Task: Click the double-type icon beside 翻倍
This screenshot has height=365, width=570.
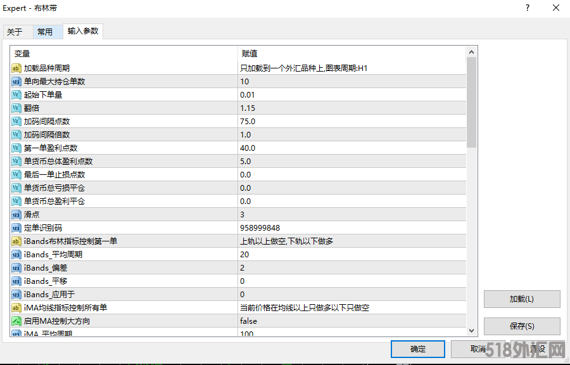Action: click(x=16, y=108)
